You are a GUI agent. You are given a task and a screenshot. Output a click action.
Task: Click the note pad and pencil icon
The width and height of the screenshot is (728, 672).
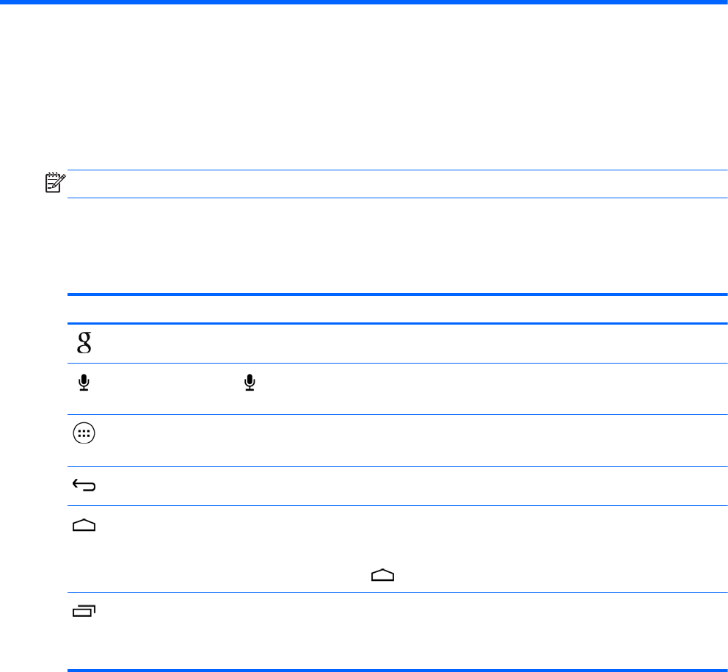coord(56,183)
